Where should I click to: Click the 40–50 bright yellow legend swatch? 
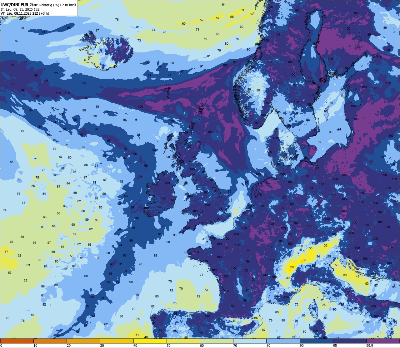coord(150,341)
